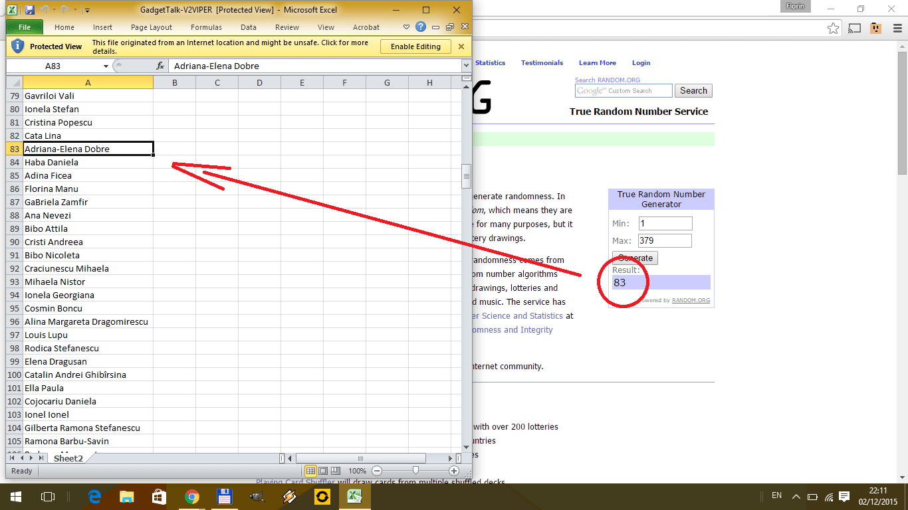Select row 90 header
908x510 pixels.
[x=15, y=242]
